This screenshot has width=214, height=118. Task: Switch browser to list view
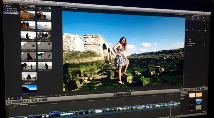pyautogui.click(x=21, y=98)
